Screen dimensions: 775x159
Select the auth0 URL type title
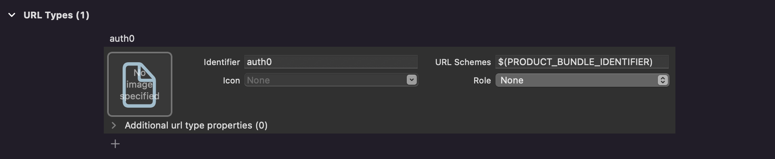[x=122, y=38]
